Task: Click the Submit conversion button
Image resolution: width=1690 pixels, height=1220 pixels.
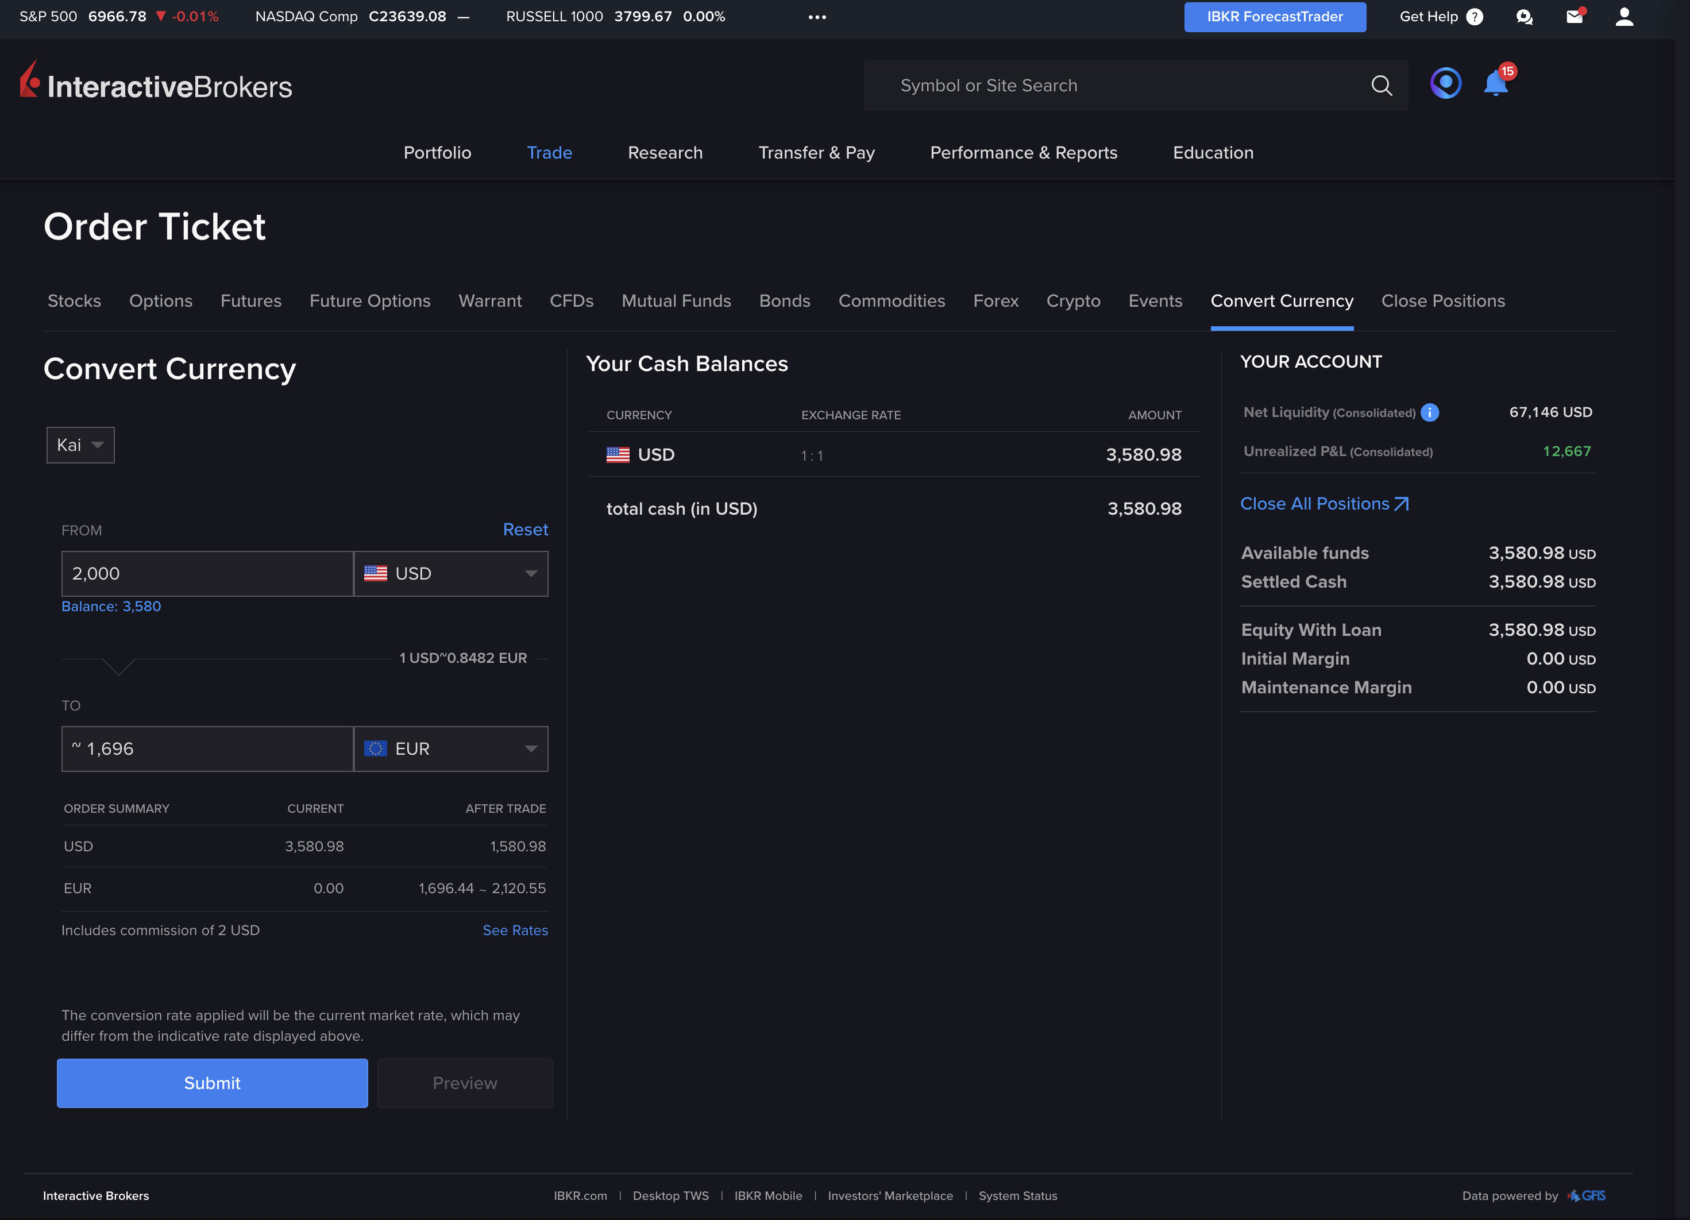Action: [211, 1083]
